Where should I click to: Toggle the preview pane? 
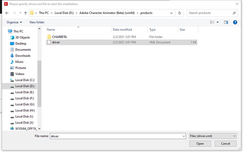[226, 22]
